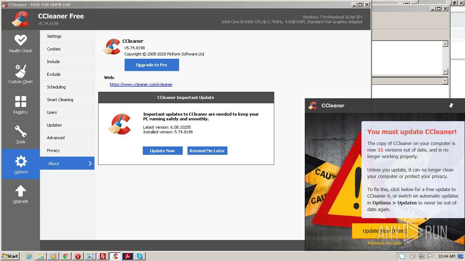Screen dimensions: 465x261
Task: Click the CCleaner logo in the header
Action: (20, 19)
